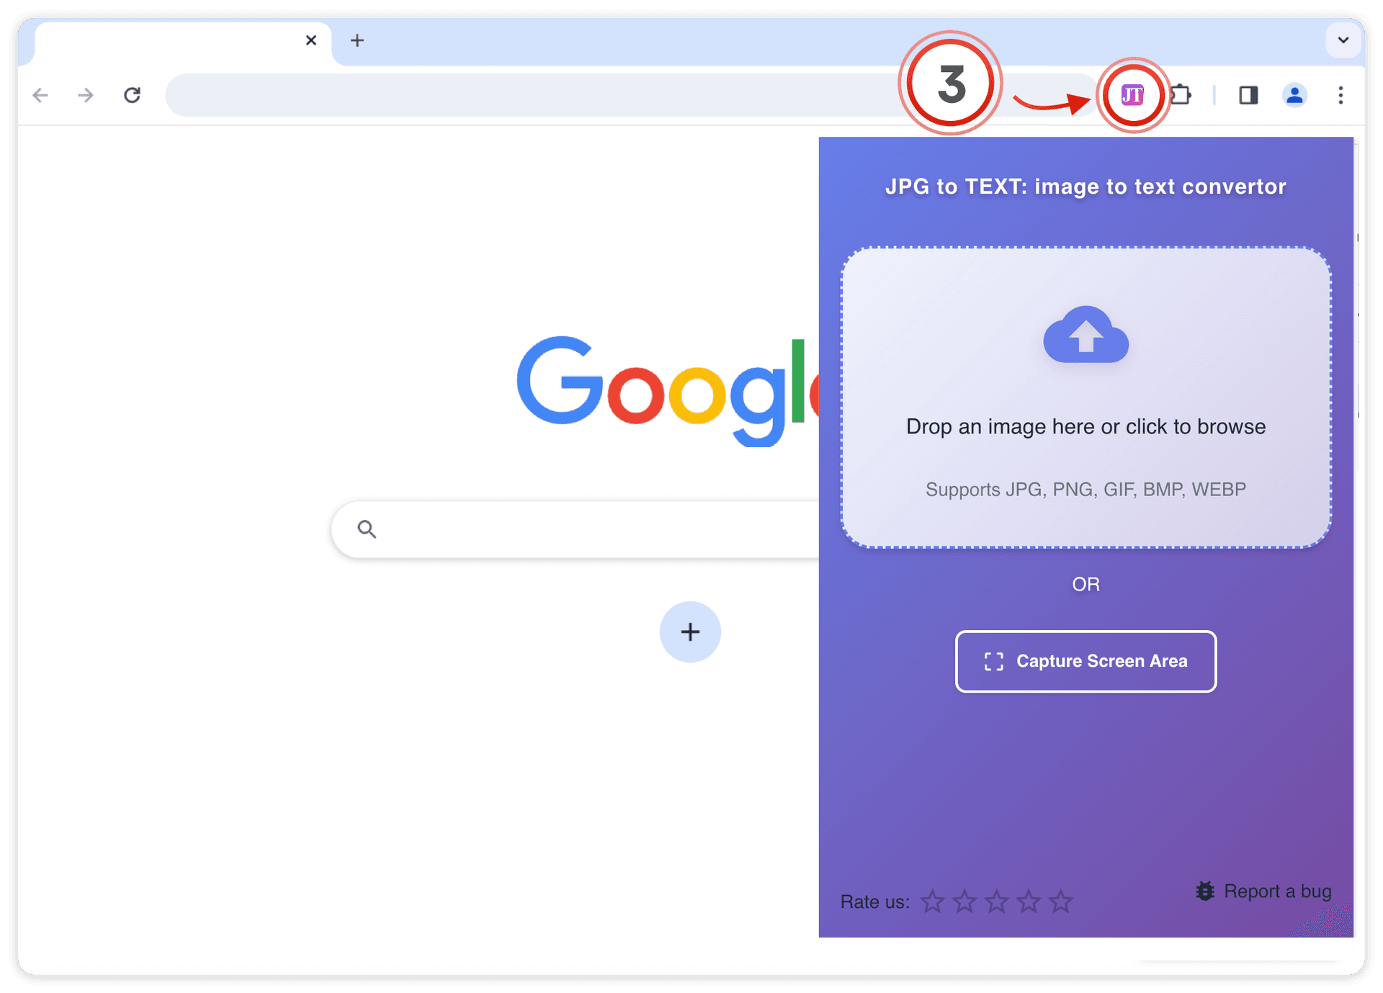Rate with the third star
This screenshot has height=993, width=1383.
997,902
